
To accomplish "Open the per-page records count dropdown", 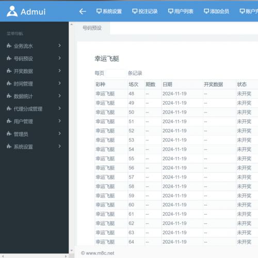I will pyautogui.click(x=116, y=73).
